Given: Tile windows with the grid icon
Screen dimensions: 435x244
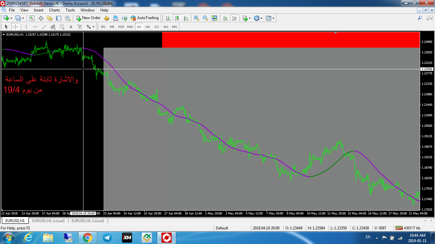Looking at the screenshot, I should [x=214, y=18].
